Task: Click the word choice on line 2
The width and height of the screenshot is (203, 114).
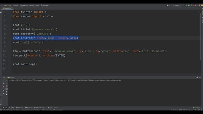Action: 48,16
